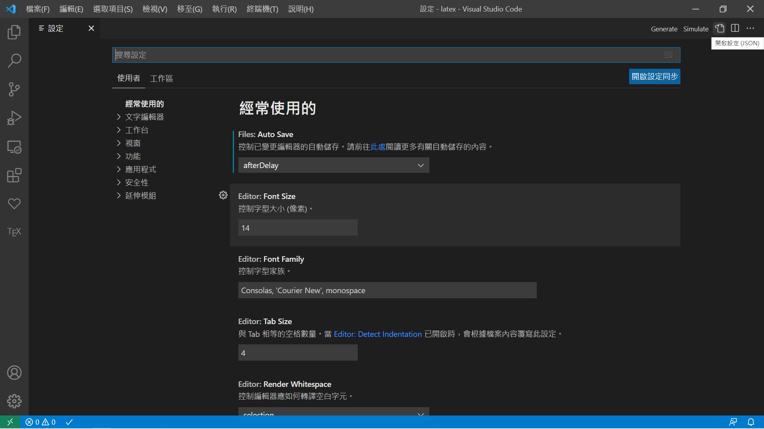The image size is (764, 429).
Task: Open Files Auto Save afterDelay dropdown
Action: click(333, 165)
